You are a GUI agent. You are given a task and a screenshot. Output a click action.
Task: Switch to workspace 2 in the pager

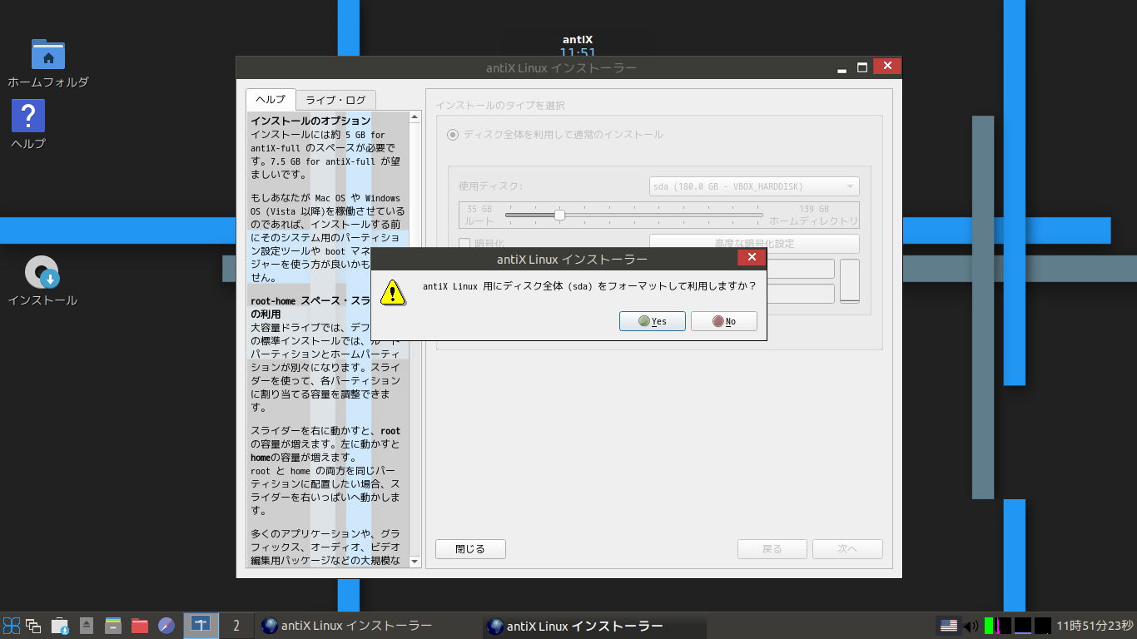coord(236,625)
